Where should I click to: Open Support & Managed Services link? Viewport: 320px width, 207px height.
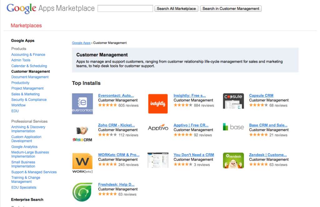[x=34, y=172]
